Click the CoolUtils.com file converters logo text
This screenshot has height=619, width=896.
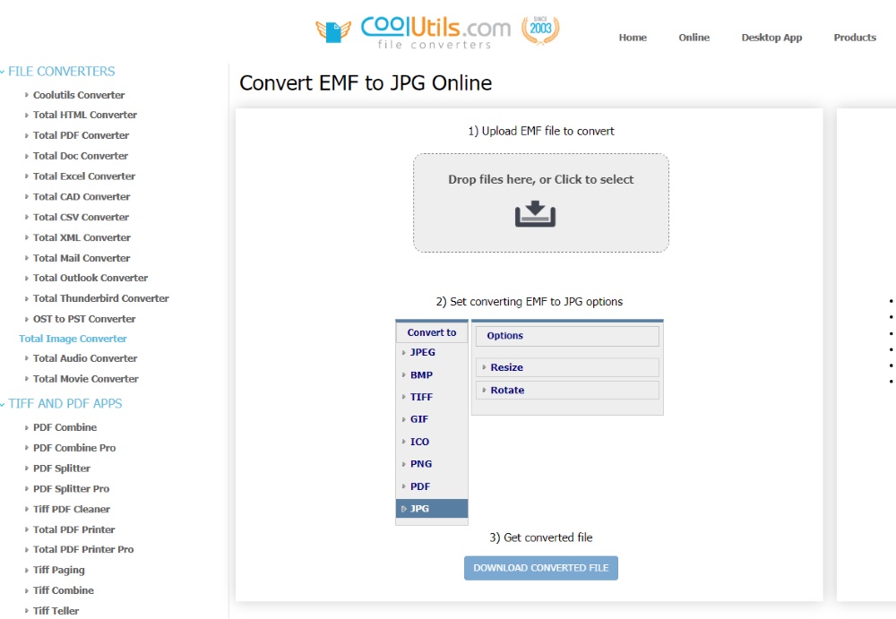pos(435,32)
